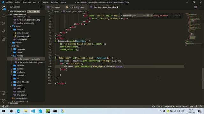Open the Terminal menu
This screenshot has width=204, height=114.
tap(55, 2)
